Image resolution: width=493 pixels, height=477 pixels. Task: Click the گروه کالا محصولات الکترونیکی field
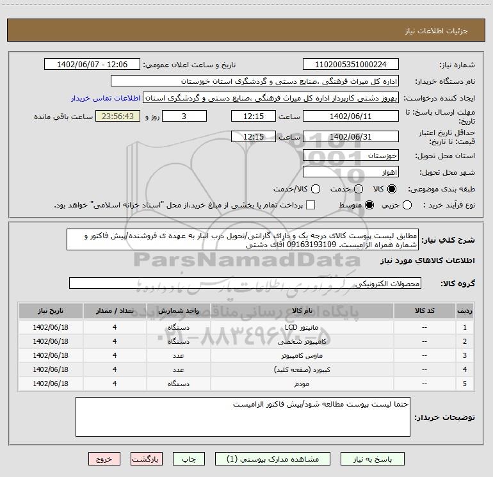click(x=245, y=283)
